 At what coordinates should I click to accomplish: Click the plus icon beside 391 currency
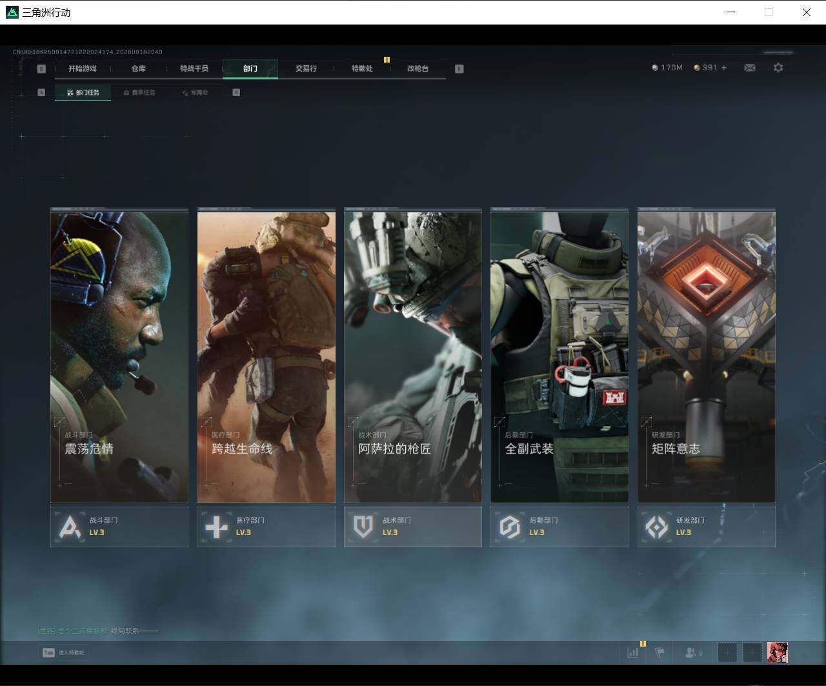[723, 68]
